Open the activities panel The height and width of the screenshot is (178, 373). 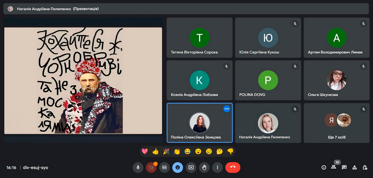pos(354,167)
